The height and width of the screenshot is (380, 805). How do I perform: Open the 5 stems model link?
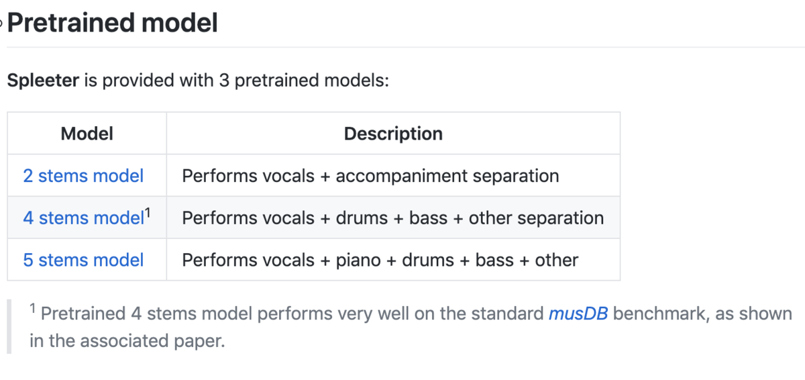coord(83,260)
